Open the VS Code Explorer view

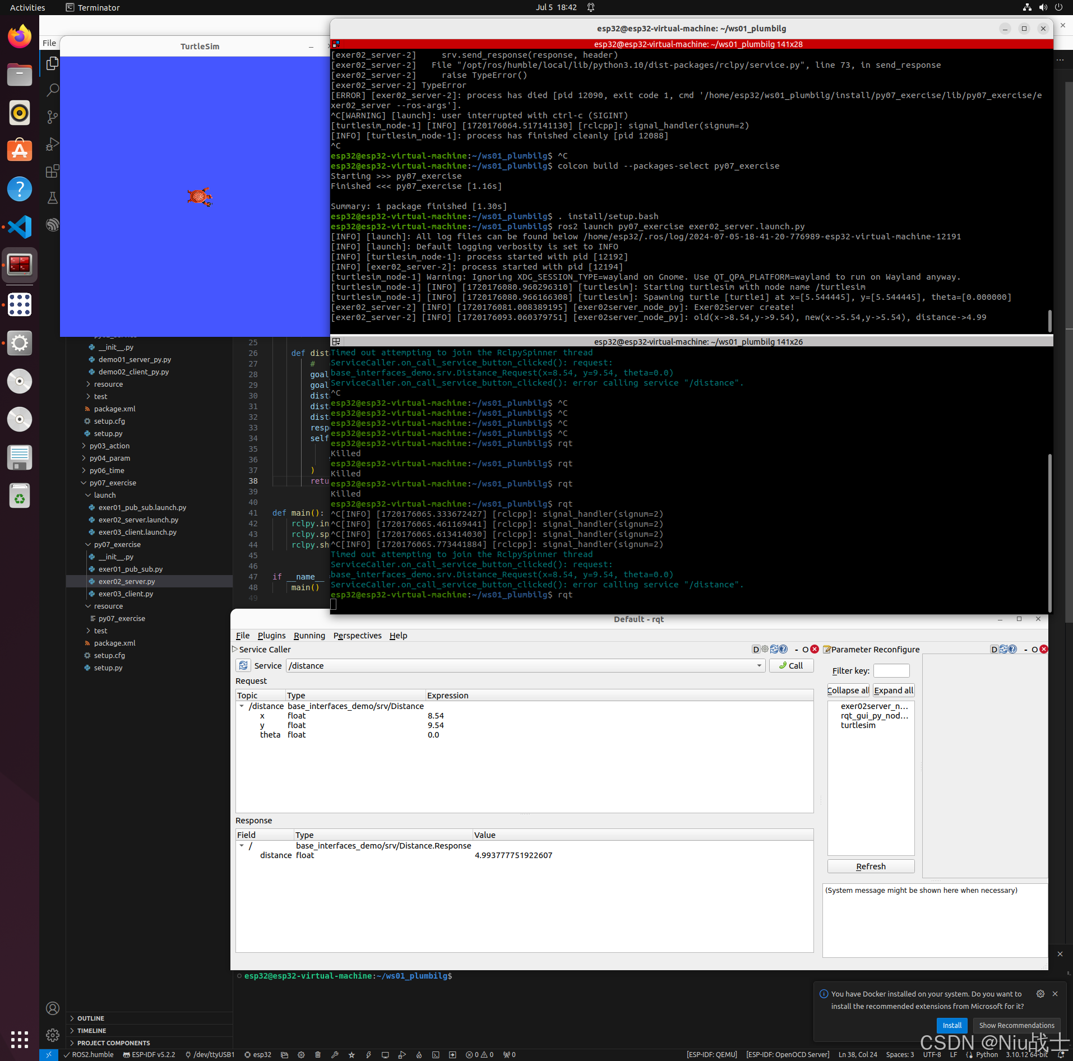click(52, 63)
